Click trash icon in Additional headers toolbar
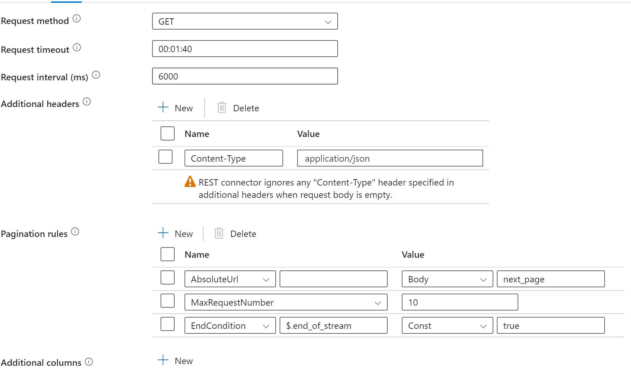This screenshot has width=631, height=382. pos(221,108)
